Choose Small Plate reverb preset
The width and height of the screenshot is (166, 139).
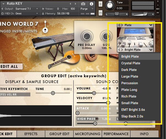point(140,103)
